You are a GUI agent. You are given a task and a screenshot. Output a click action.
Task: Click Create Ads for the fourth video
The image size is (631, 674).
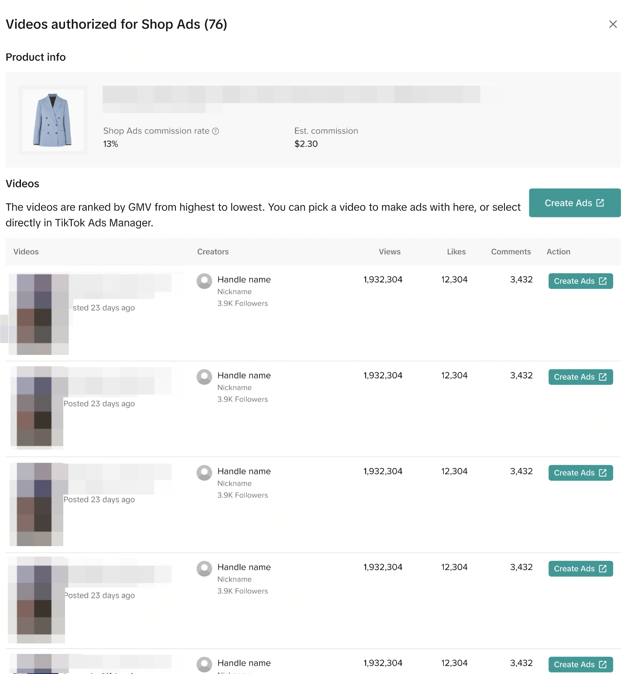(x=580, y=568)
